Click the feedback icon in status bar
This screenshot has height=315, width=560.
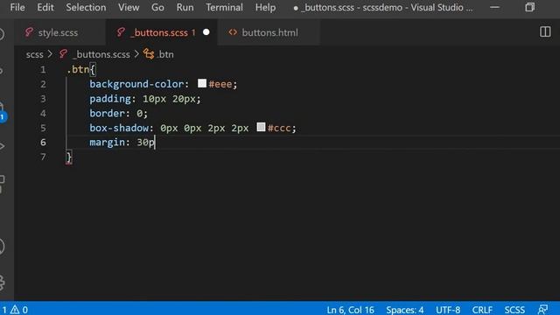[x=542, y=309]
